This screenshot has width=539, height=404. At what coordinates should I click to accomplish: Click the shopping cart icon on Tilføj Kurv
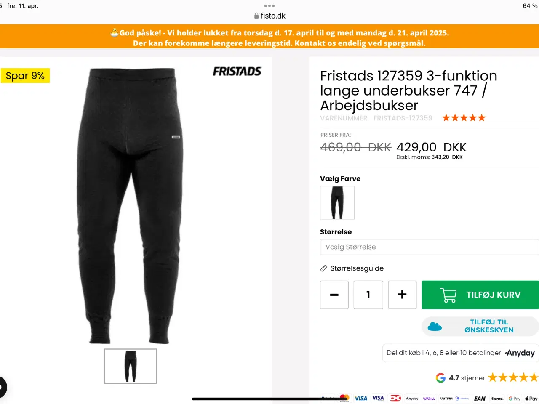click(x=448, y=295)
